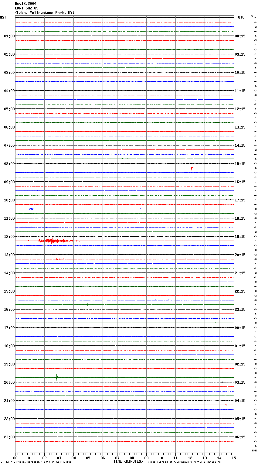Select the 19:15 UTC time label
258x466 pixels.
[240, 237]
